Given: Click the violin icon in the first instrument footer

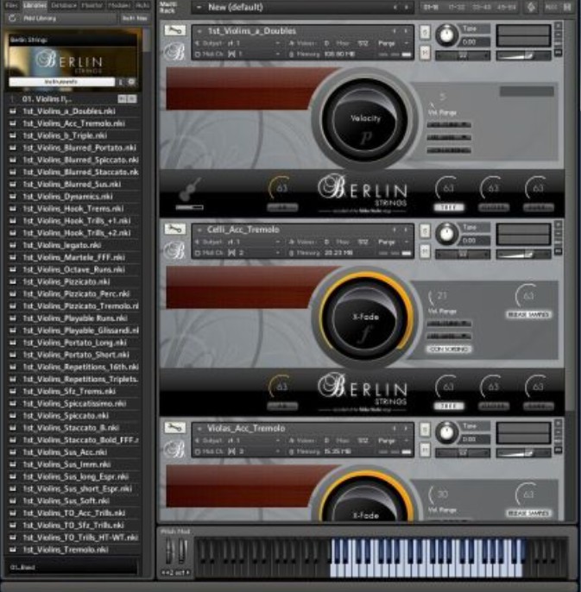Looking at the screenshot, I should (x=192, y=190).
